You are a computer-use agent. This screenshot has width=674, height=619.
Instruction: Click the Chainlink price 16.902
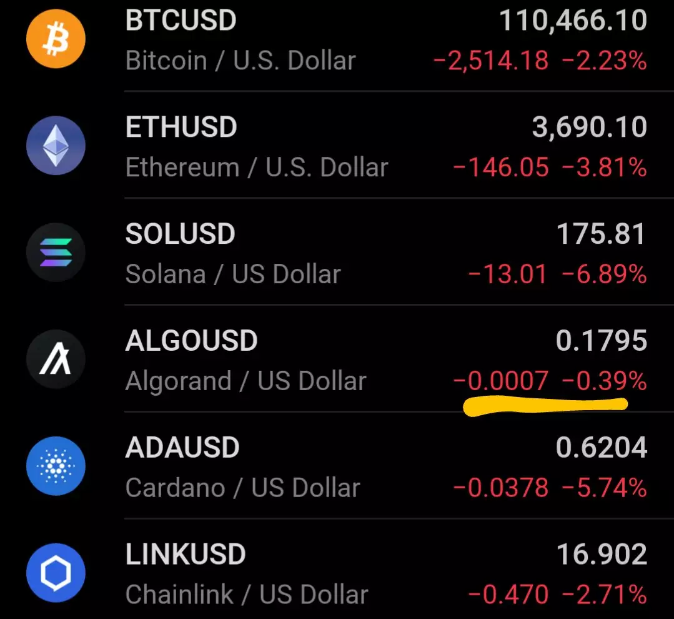[x=601, y=555]
